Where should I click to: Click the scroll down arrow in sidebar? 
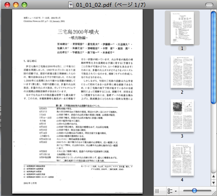pos(213,183)
